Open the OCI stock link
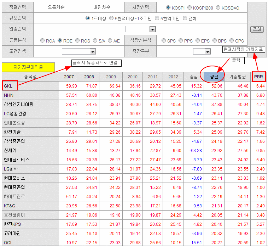This screenshot has height=246, width=268. click(x=8, y=242)
